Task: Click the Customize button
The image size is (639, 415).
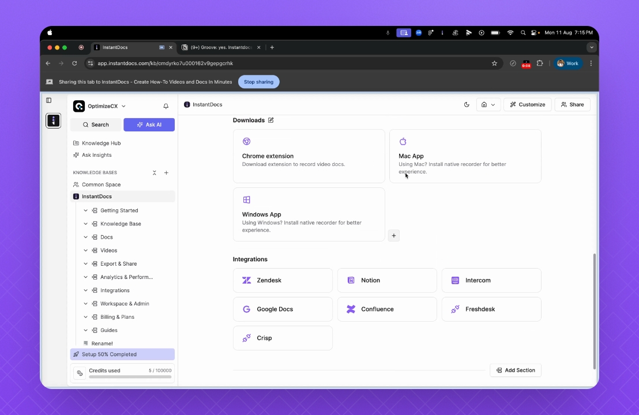Action: click(527, 105)
